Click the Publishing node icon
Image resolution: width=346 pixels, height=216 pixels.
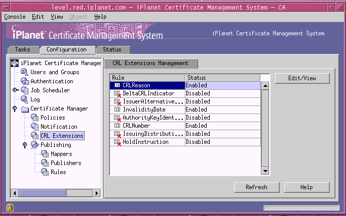click(34, 145)
